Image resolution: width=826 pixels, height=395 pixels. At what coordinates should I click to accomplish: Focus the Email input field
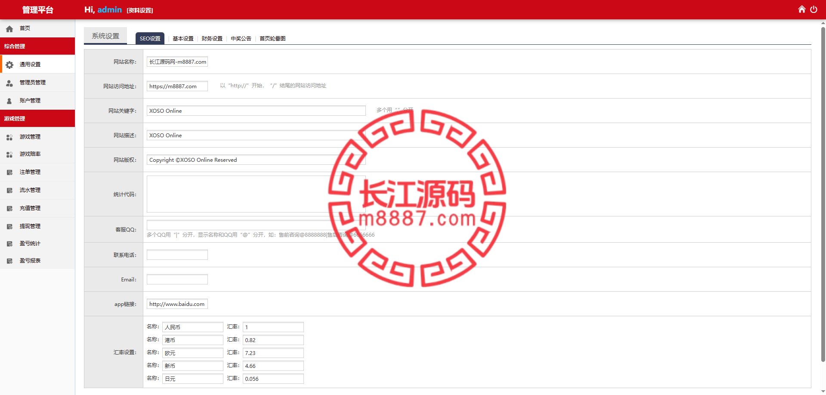tap(177, 279)
